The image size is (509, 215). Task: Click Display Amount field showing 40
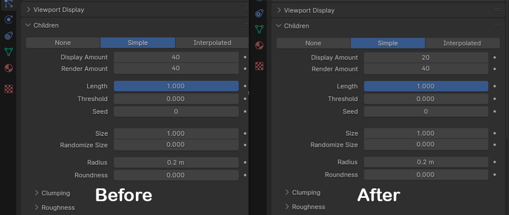(x=176, y=57)
